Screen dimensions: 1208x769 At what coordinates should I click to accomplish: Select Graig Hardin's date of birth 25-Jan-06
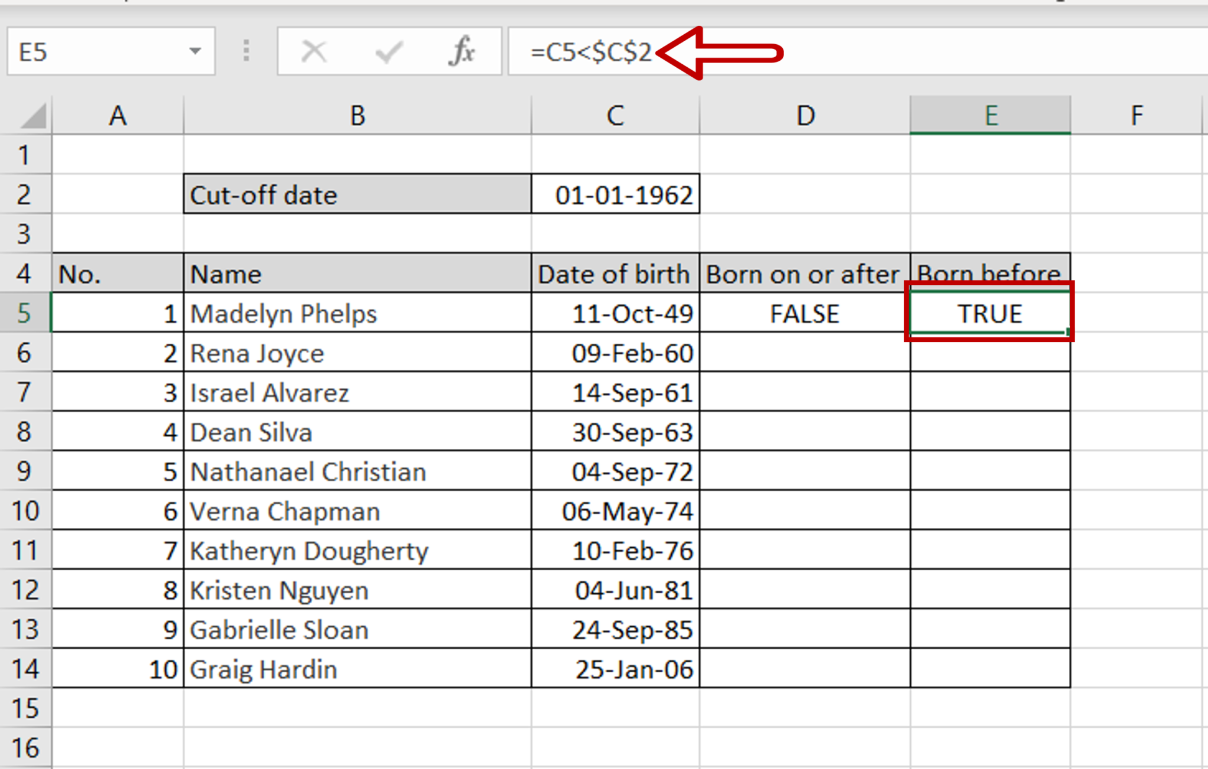pyautogui.click(x=615, y=669)
